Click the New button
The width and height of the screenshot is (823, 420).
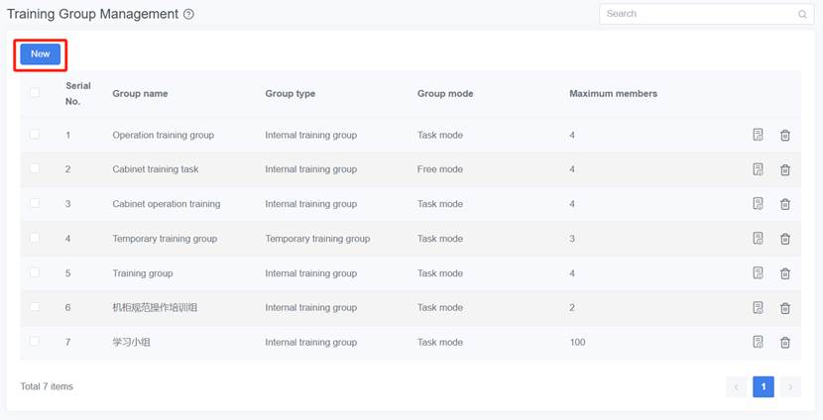pos(41,54)
